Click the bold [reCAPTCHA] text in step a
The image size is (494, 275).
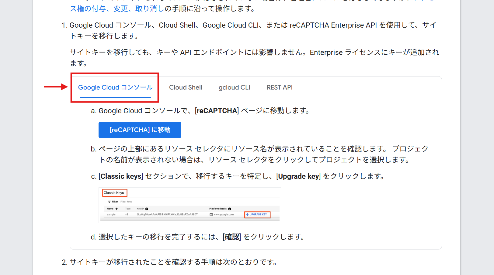217,111
